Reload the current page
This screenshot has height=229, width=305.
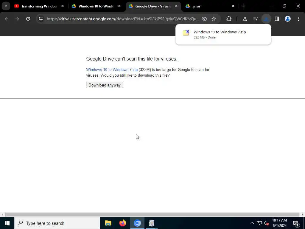(x=28, y=19)
